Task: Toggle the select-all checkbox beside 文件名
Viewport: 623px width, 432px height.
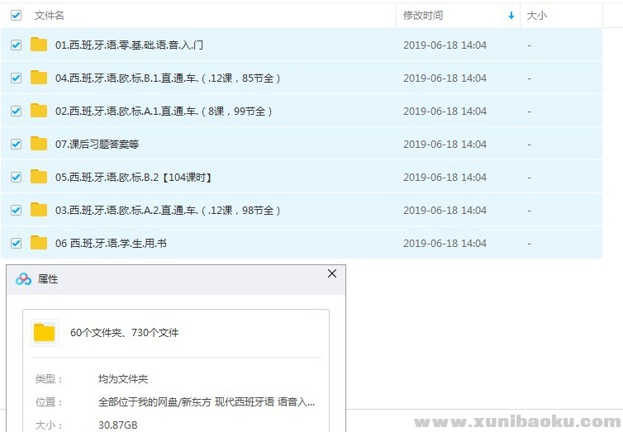Action: coord(16,15)
